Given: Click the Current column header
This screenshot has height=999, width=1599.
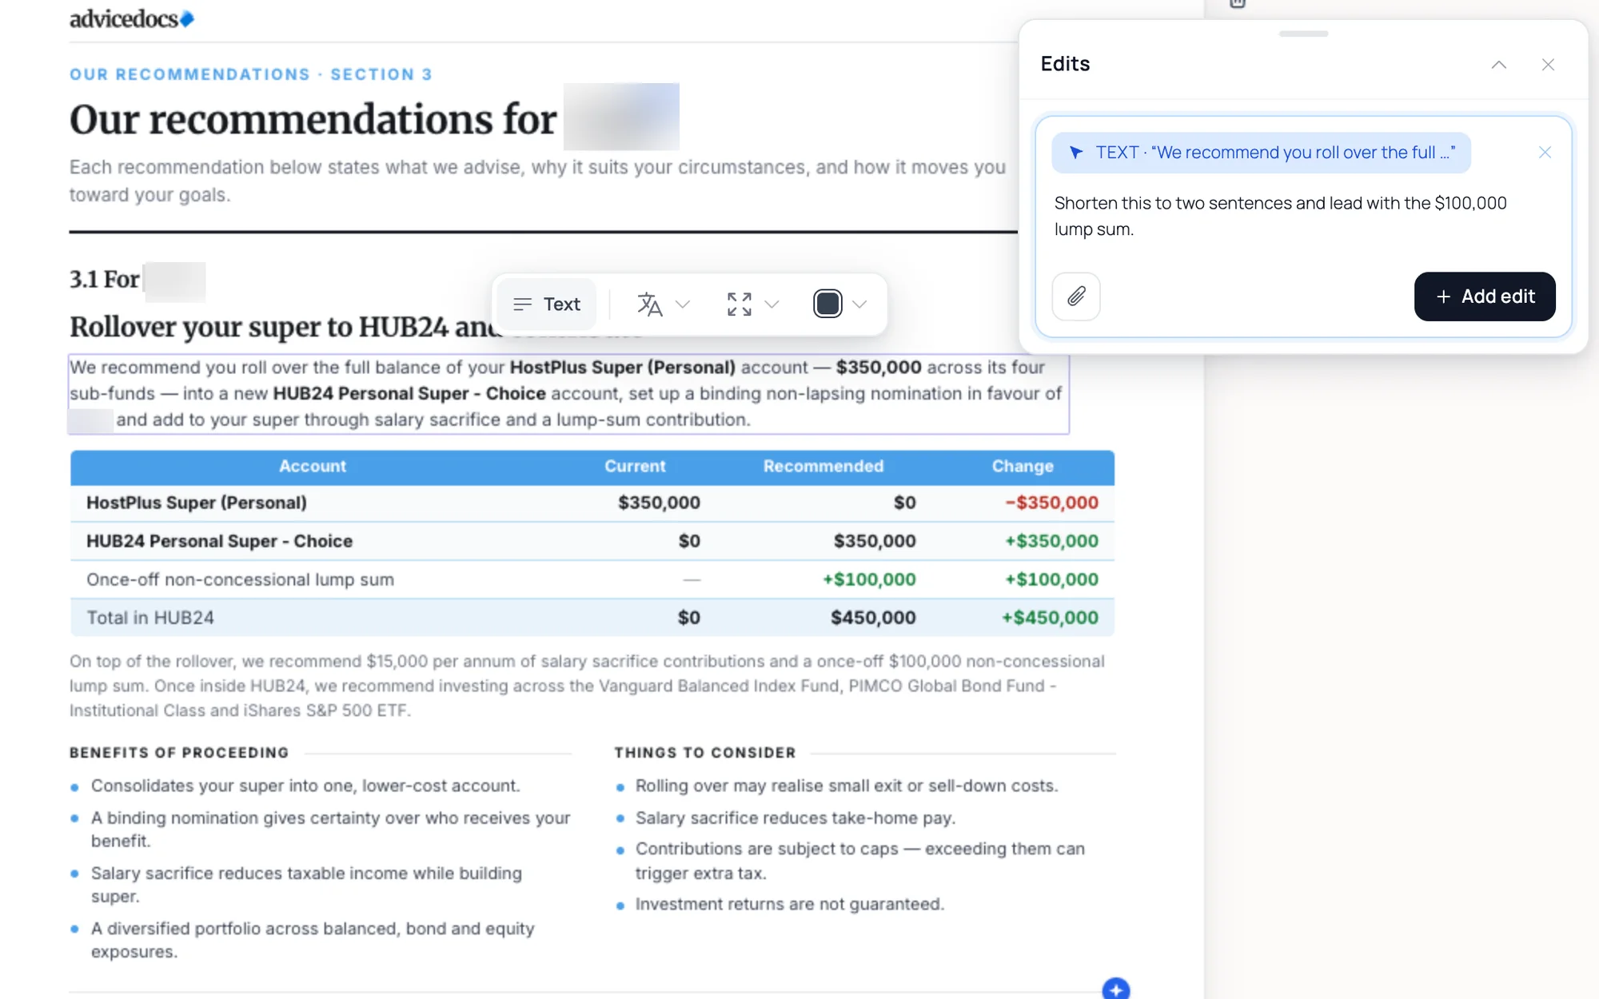Looking at the screenshot, I should (x=635, y=467).
